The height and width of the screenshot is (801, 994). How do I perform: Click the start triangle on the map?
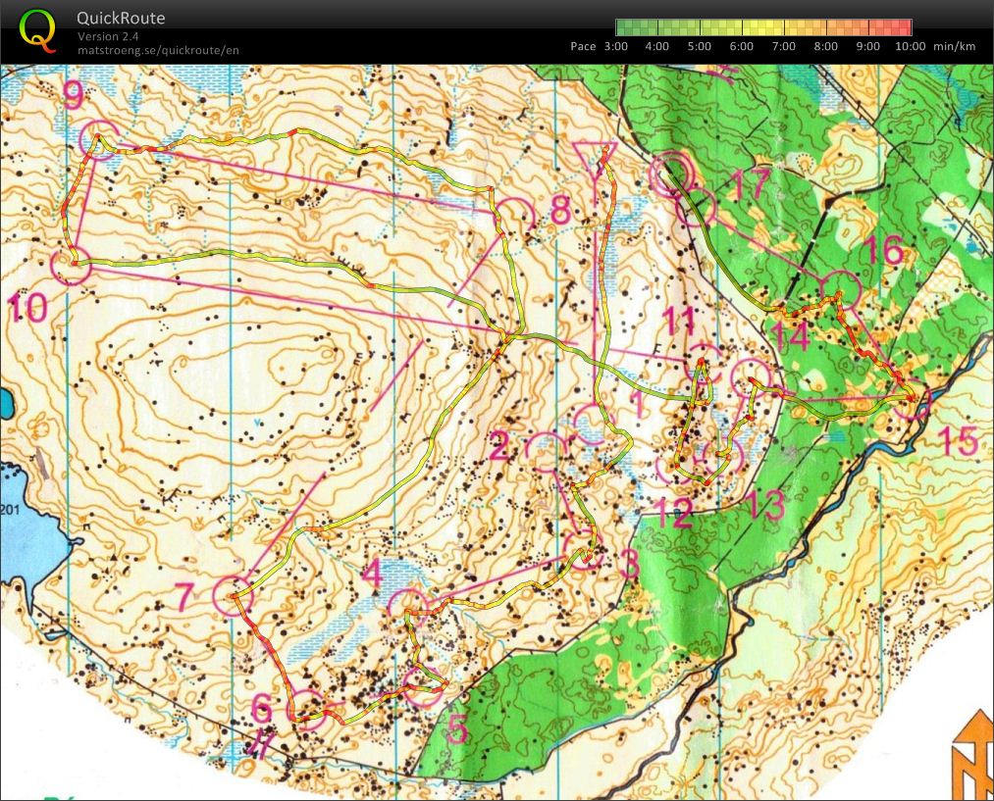pyautogui.click(x=594, y=160)
